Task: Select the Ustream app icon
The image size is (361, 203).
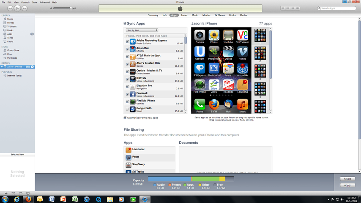Action: (x=200, y=52)
